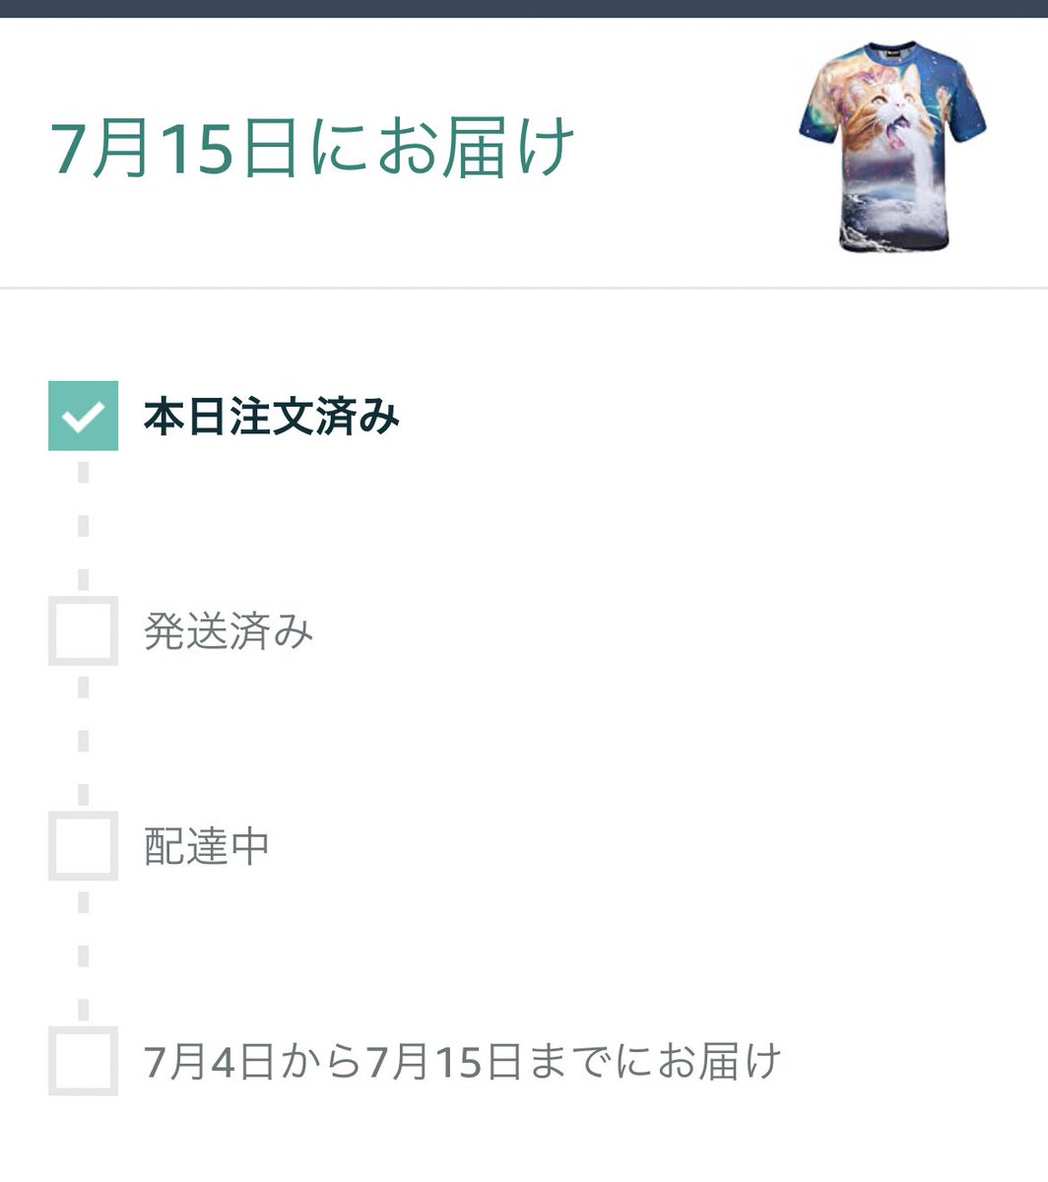This screenshot has height=1182, width=1048.
Task: Select the 本日注文済み status label
Action: click(x=272, y=417)
